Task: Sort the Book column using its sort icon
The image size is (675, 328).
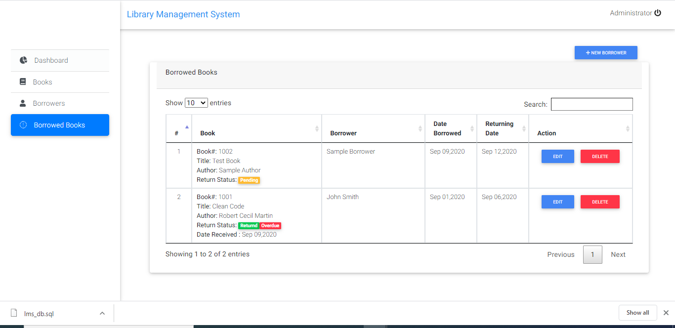Action: pos(317,128)
